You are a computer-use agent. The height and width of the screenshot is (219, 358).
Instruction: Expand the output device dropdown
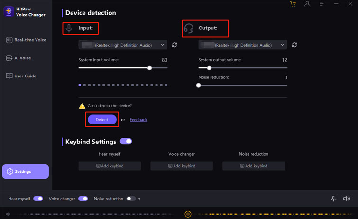click(243, 45)
